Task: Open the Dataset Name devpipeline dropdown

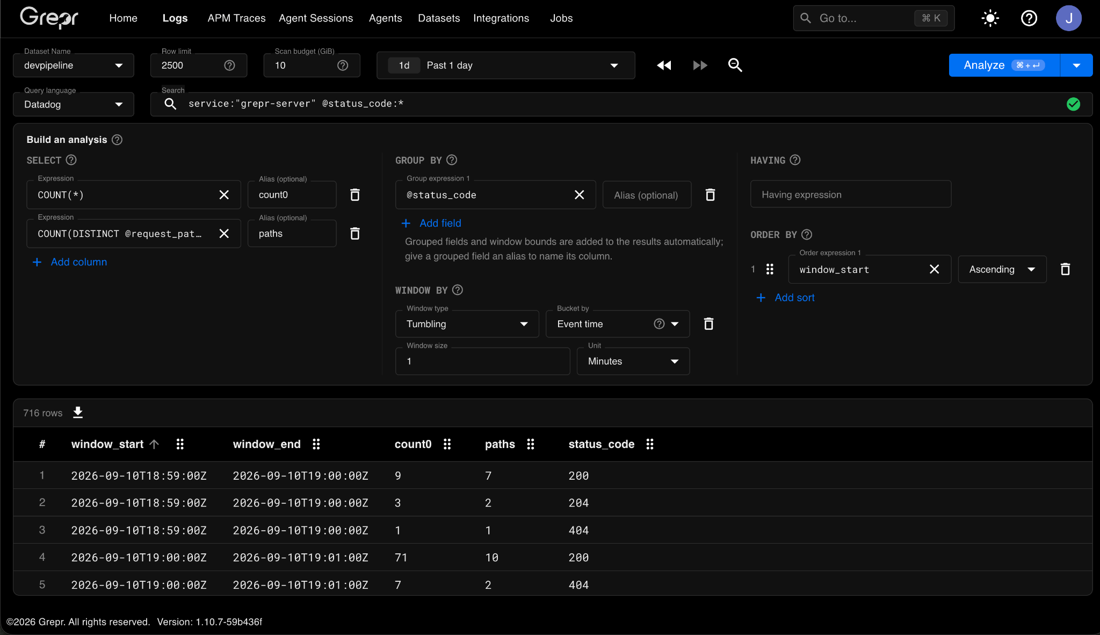Action: [74, 66]
